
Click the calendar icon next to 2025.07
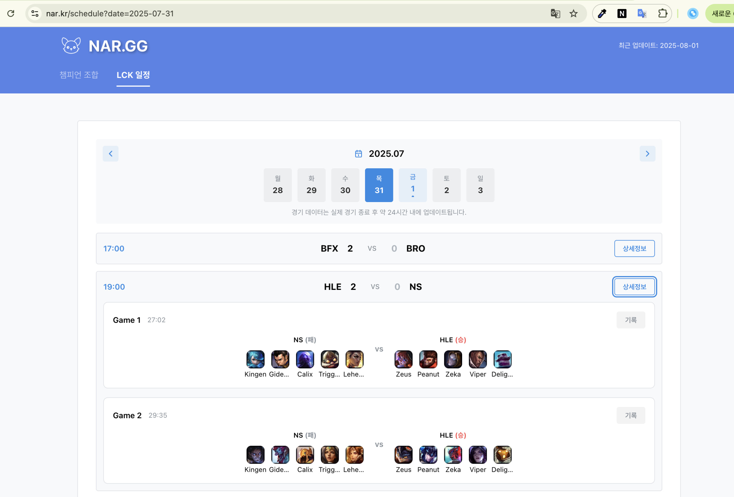tap(358, 154)
